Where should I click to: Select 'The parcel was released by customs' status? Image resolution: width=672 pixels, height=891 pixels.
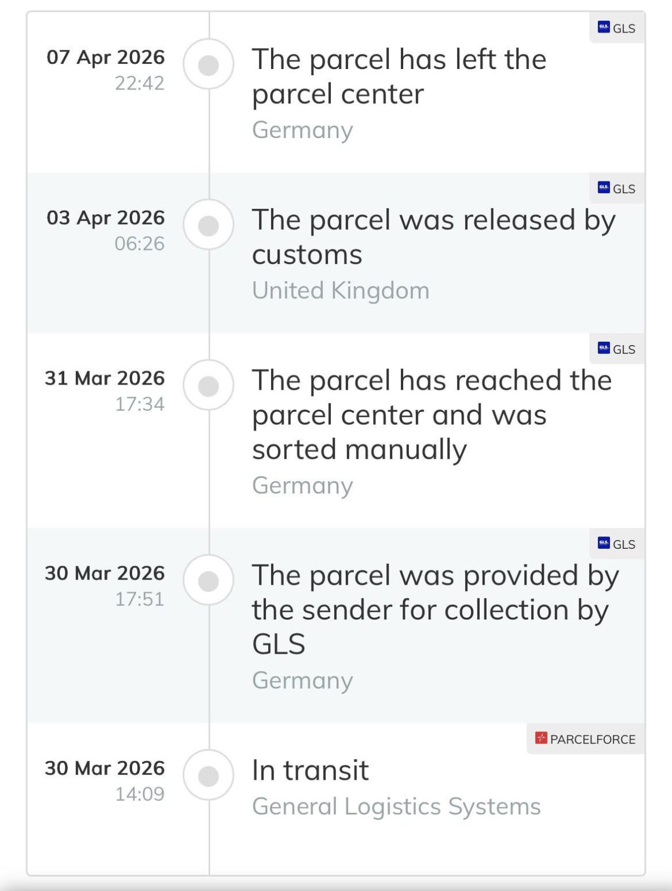[433, 237]
